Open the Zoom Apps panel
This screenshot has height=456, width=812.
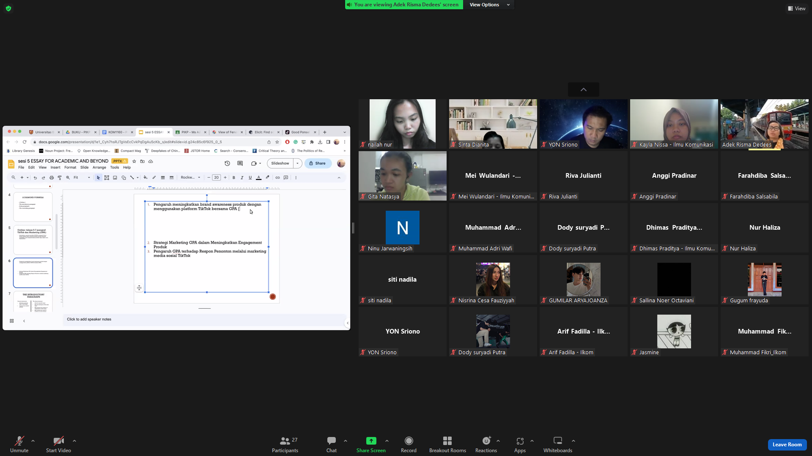(x=520, y=444)
